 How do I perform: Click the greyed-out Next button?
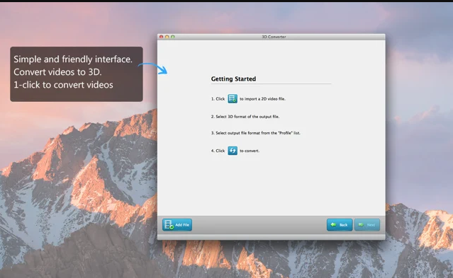[x=367, y=225]
